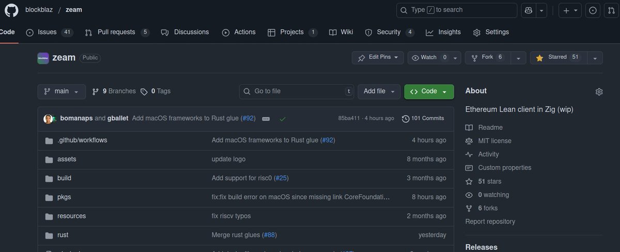This screenshot has height=252, width=620.
Task: View the 0 Tags link
Action: [x=156, y=91]
